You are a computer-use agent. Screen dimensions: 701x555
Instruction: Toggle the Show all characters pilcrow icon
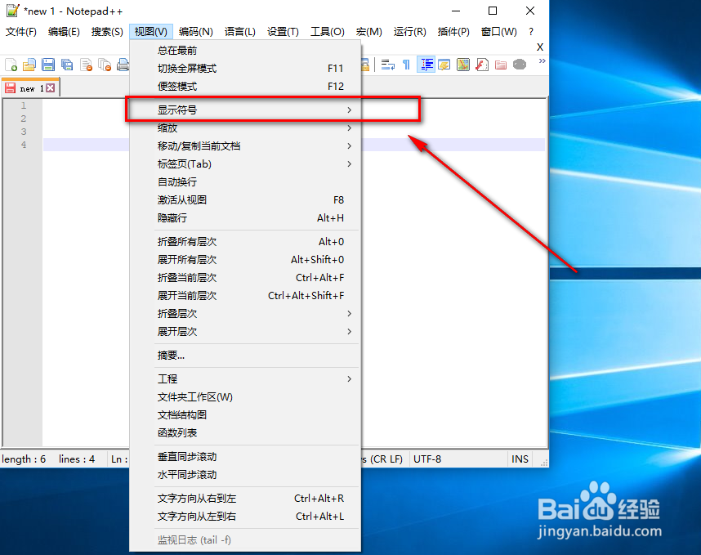[406, 65]
